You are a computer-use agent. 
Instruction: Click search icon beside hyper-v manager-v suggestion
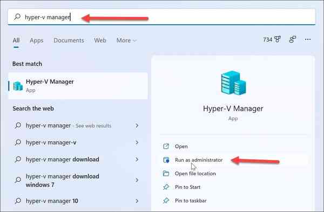(18, 142)
